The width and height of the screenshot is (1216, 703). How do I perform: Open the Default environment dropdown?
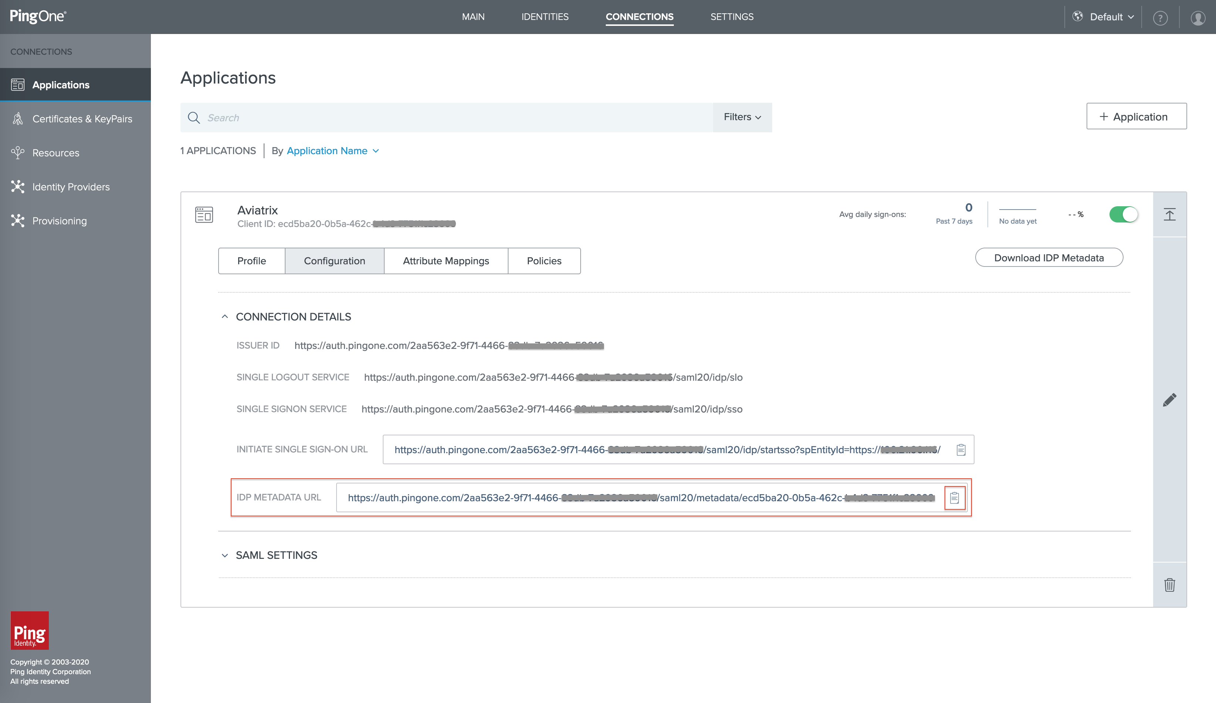1103,17
